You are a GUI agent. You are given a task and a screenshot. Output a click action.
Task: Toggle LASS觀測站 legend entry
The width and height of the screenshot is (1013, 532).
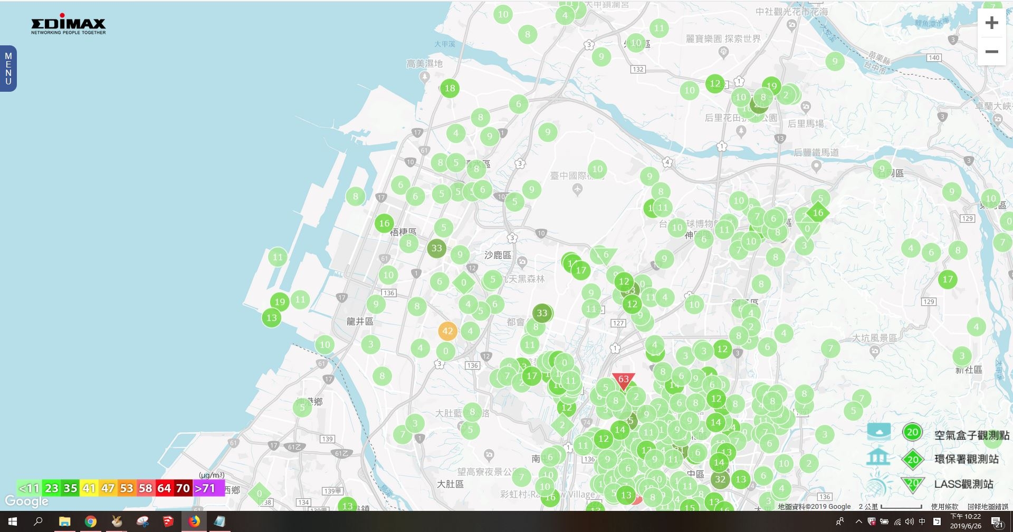click(963, 484)
